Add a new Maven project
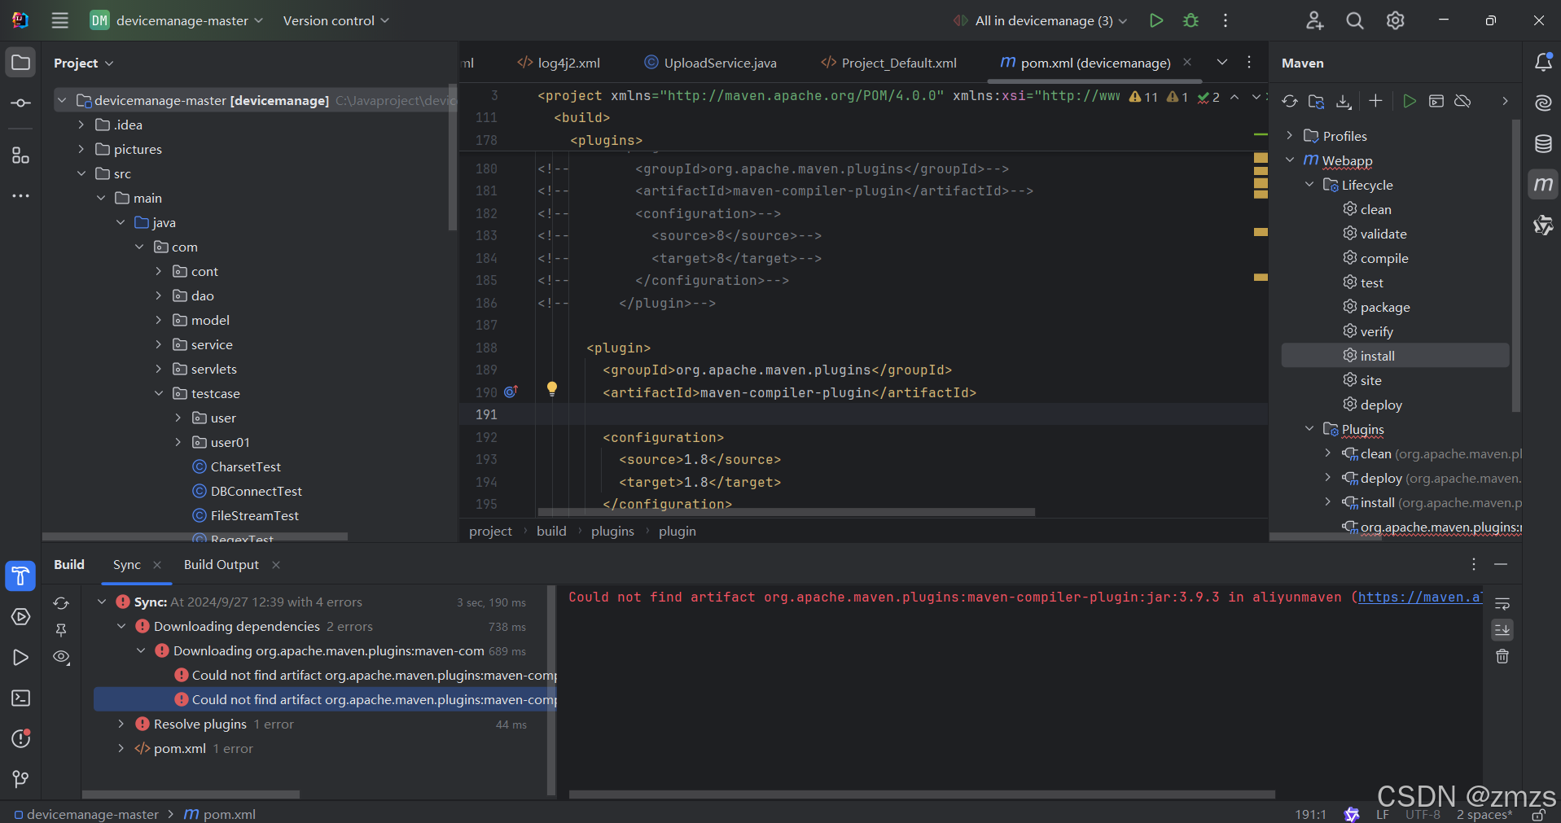The width and height of the screenshot is (1561, 823). 1375,101
